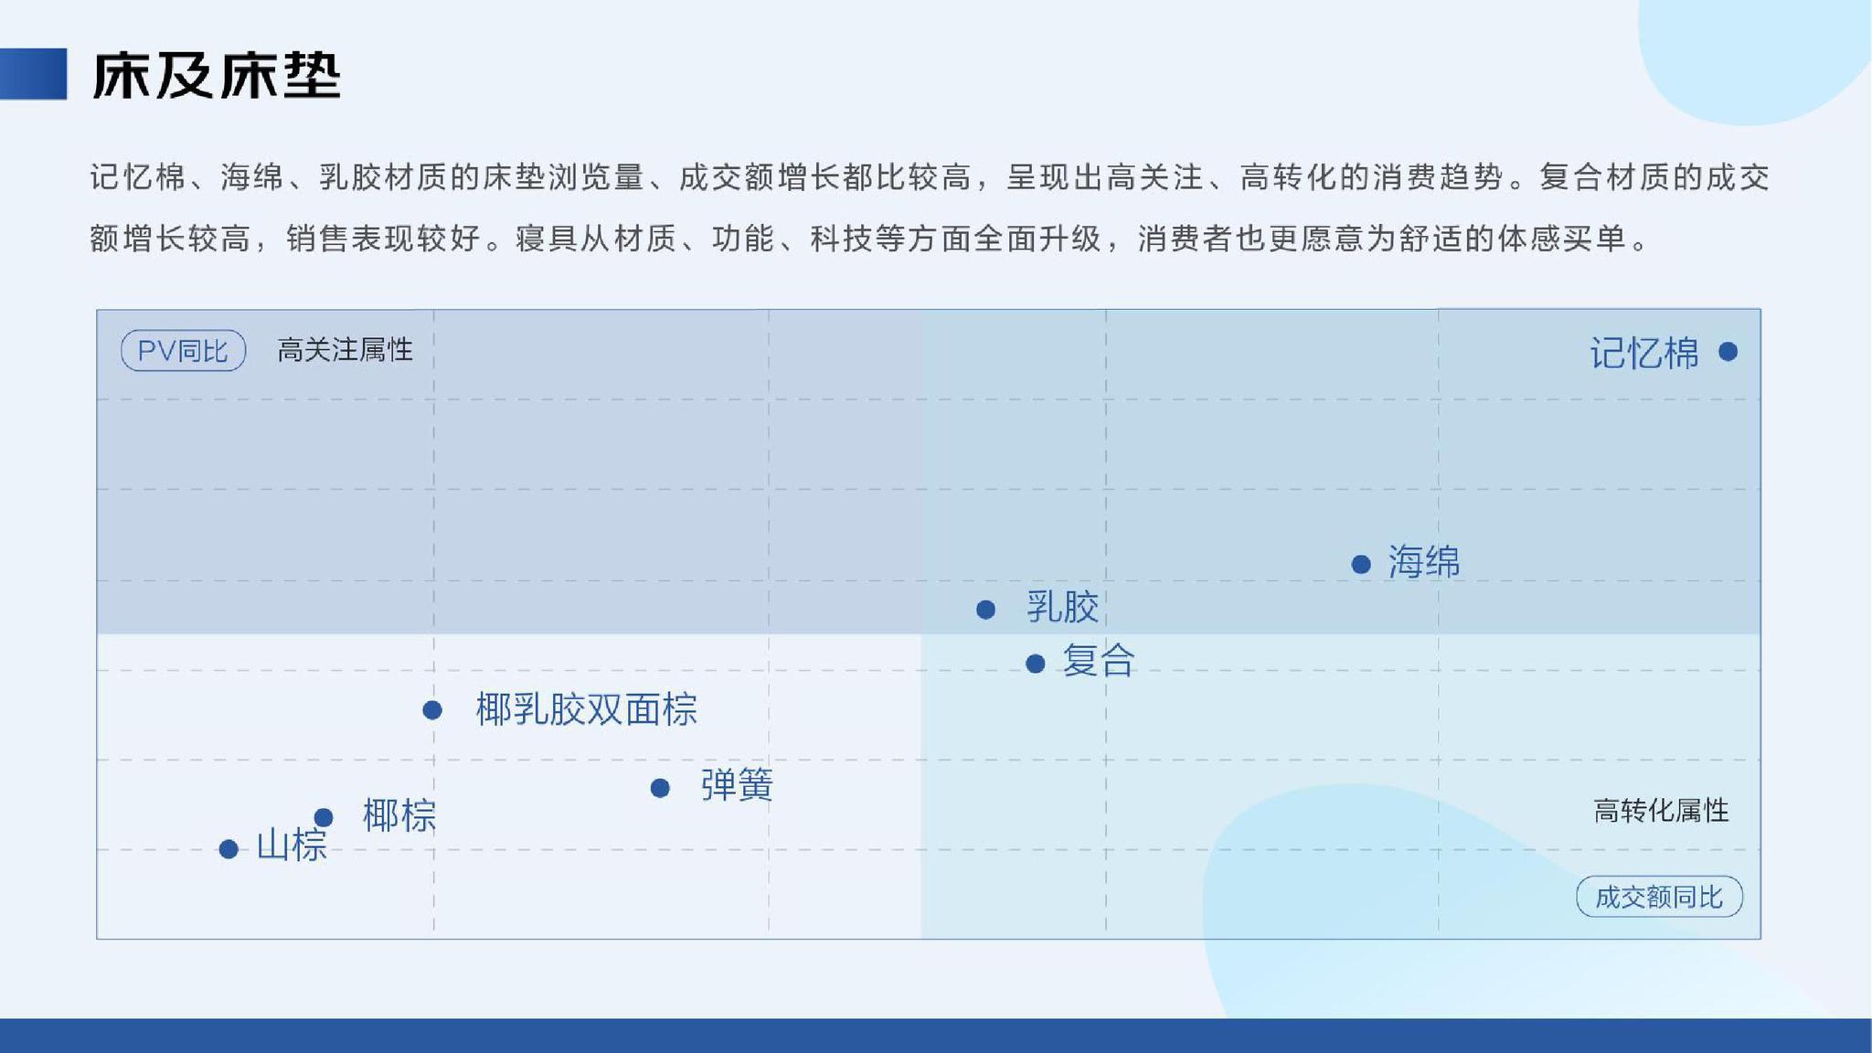Click the 山棕 data label
The height and width of the screenshot is (1053, 1872).
pos(292,846)
